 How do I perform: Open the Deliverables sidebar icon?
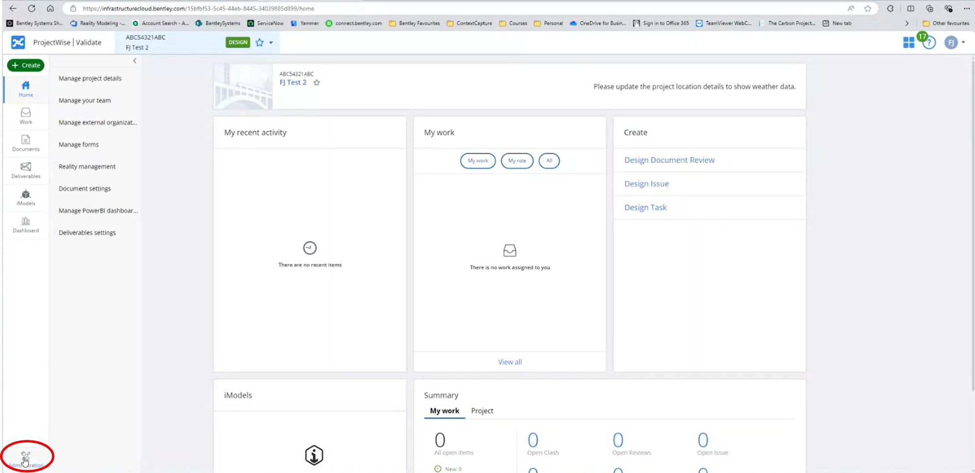(x=26, y=171)
